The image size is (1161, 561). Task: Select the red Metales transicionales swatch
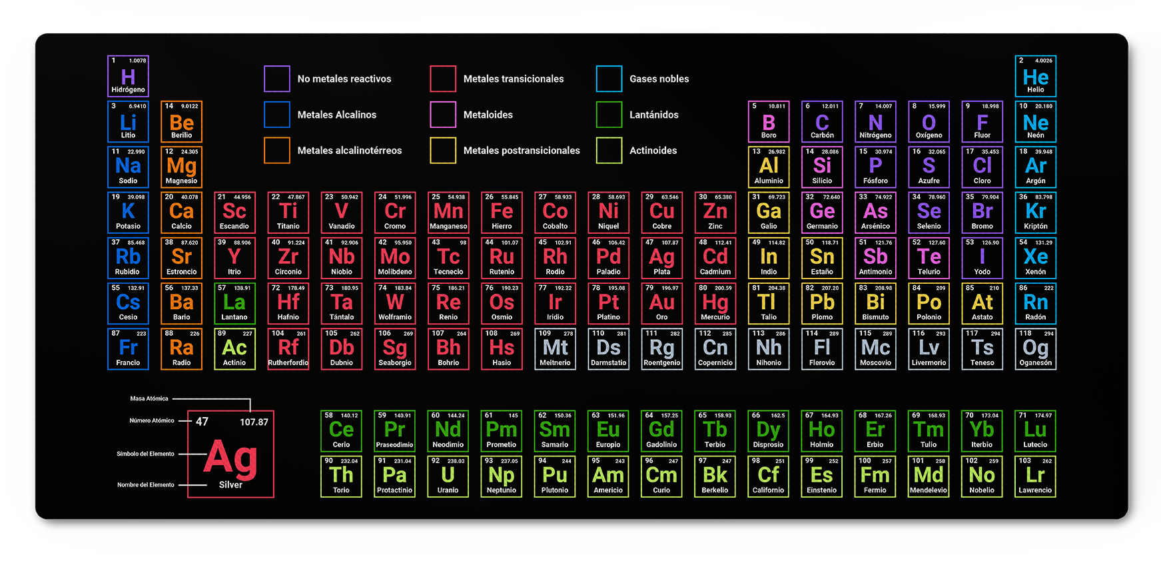tap(443, 79)
